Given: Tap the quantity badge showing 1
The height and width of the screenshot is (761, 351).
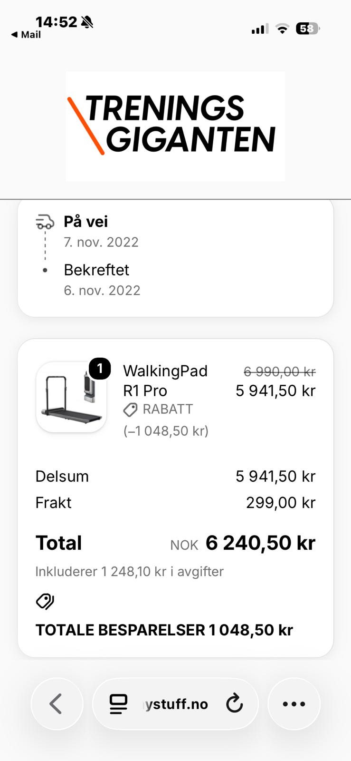Looking at the screenshot, I should [100, 369].
